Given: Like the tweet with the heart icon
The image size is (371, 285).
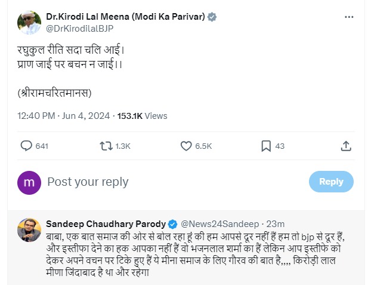Looking at the screenshot, I should 185,146.
